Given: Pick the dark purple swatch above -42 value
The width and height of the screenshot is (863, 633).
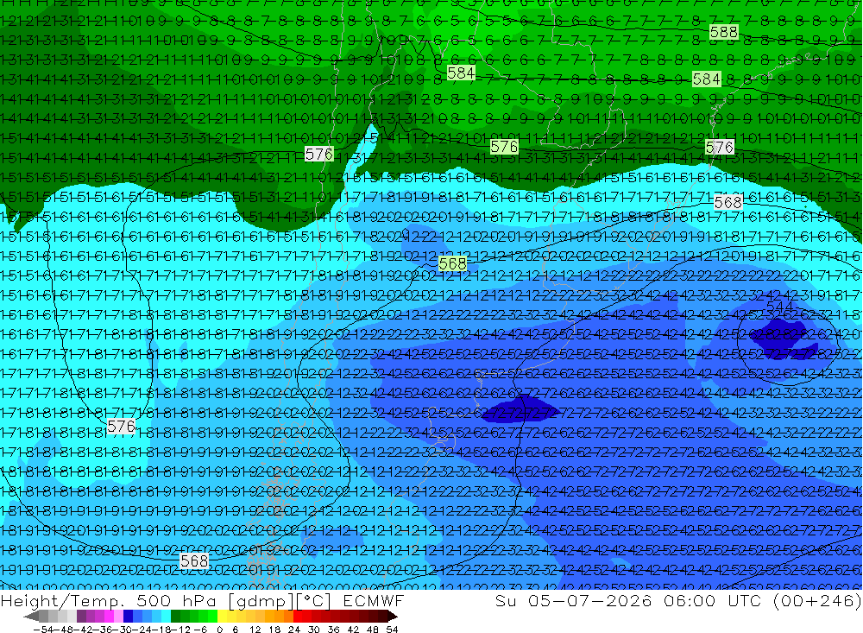Looking at the screenshot, I should (81, 616).
